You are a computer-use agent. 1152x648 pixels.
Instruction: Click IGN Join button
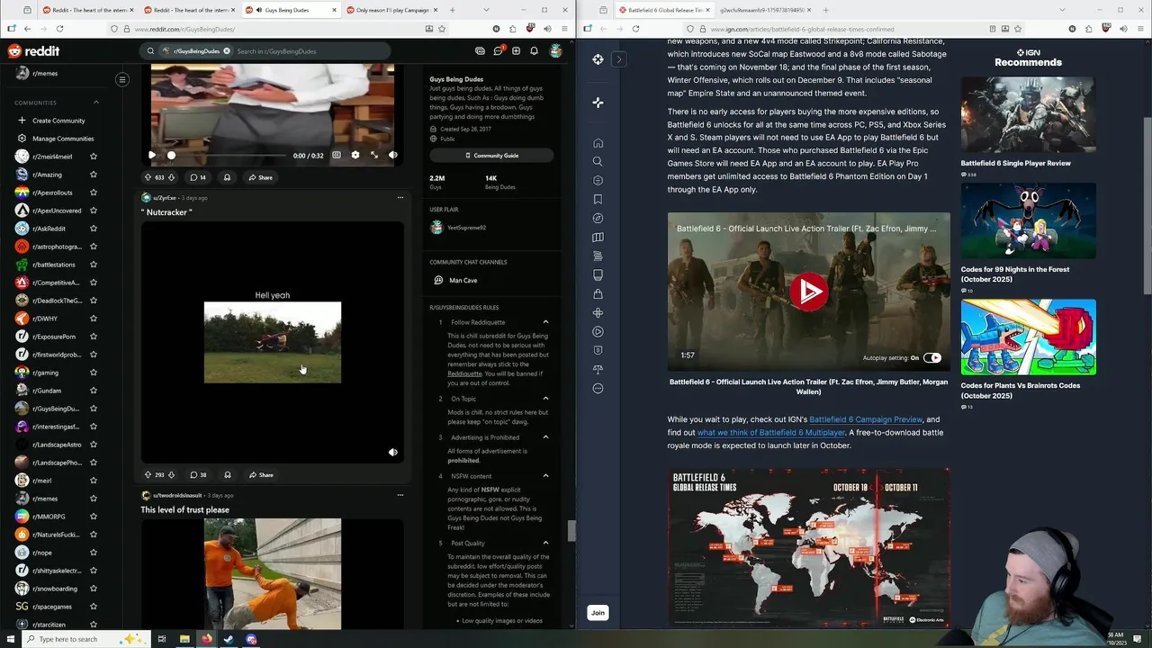click(x=598, y=613)
